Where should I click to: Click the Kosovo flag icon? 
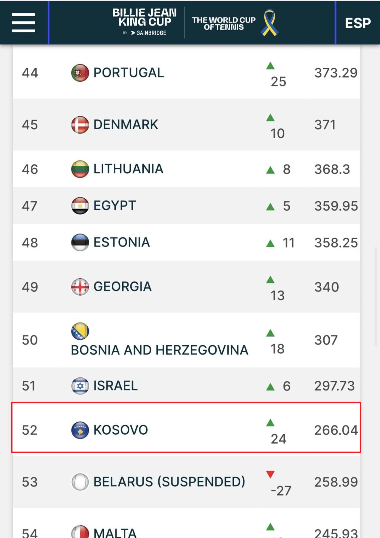pos(80,430)
